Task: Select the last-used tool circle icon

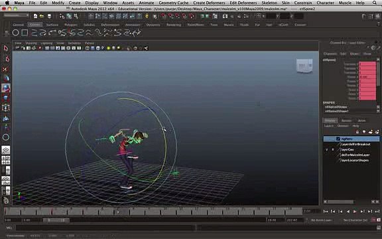Action: pyautogui.click(x=6, y=137)
